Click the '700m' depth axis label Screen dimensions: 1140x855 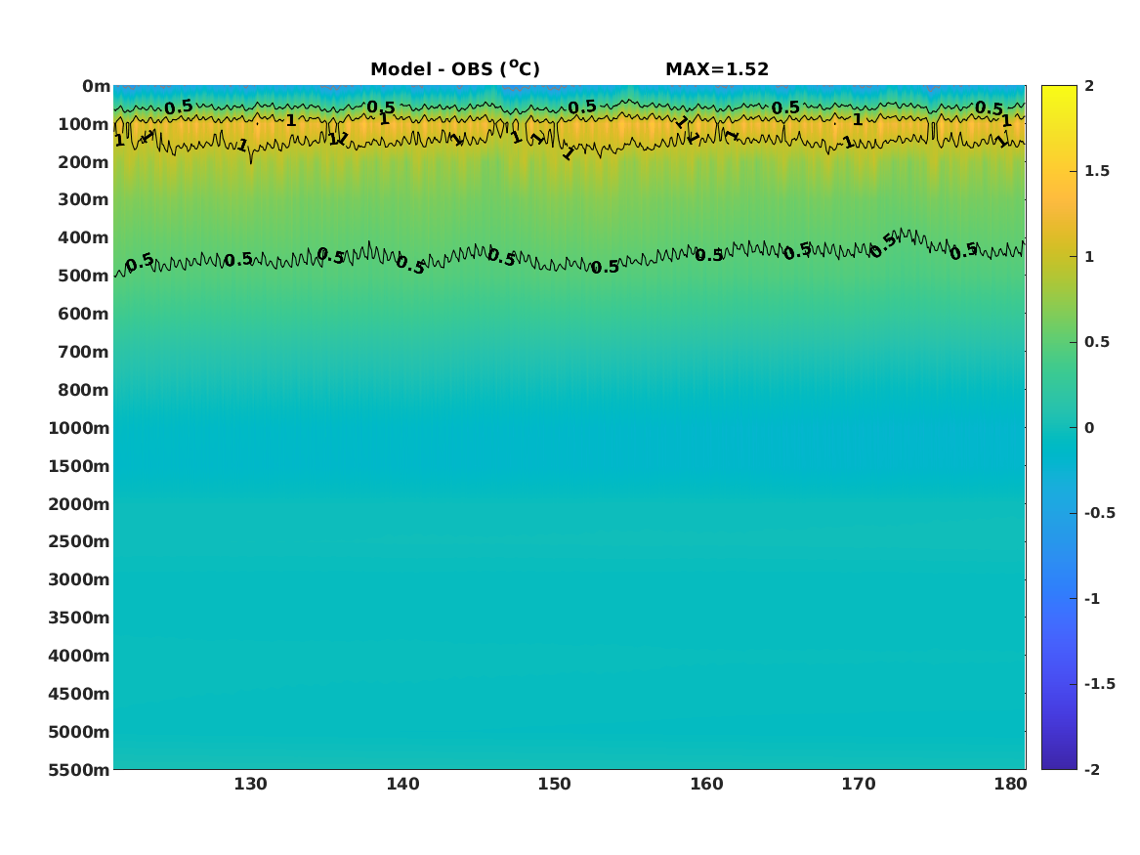(84, 352)
